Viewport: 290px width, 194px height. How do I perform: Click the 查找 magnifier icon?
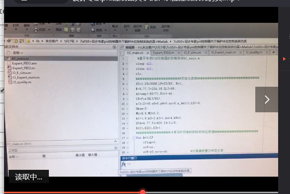pos(93,30)
